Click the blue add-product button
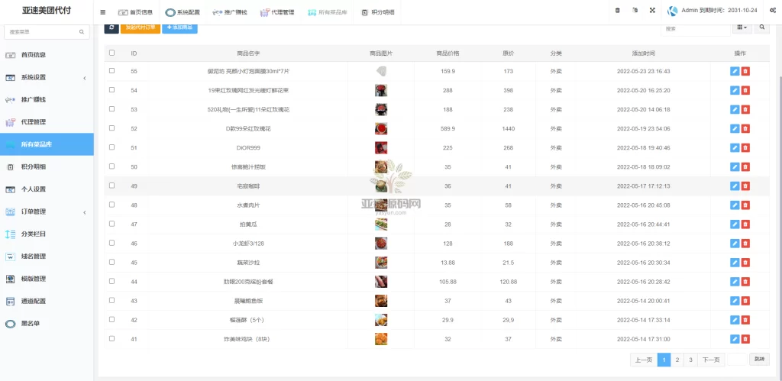Screen dimensions: 782x381 tap(179, 28)
